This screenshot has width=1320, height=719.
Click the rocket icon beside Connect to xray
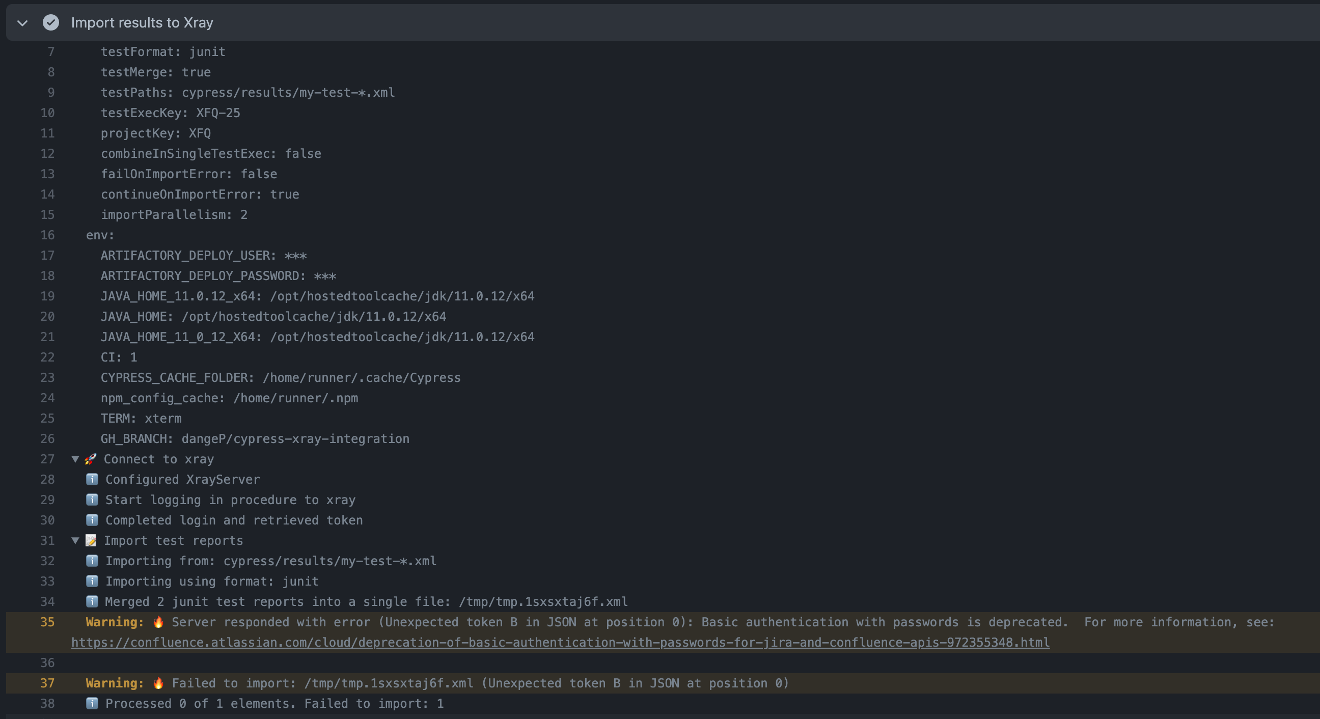[92, 459]
